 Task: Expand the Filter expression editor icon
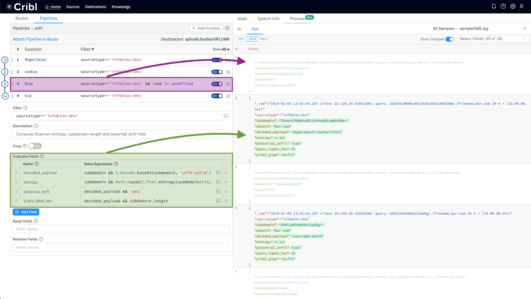coord(226,116)
